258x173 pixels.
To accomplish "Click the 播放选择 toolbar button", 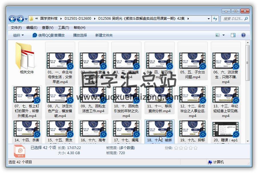I will (80, 35).
